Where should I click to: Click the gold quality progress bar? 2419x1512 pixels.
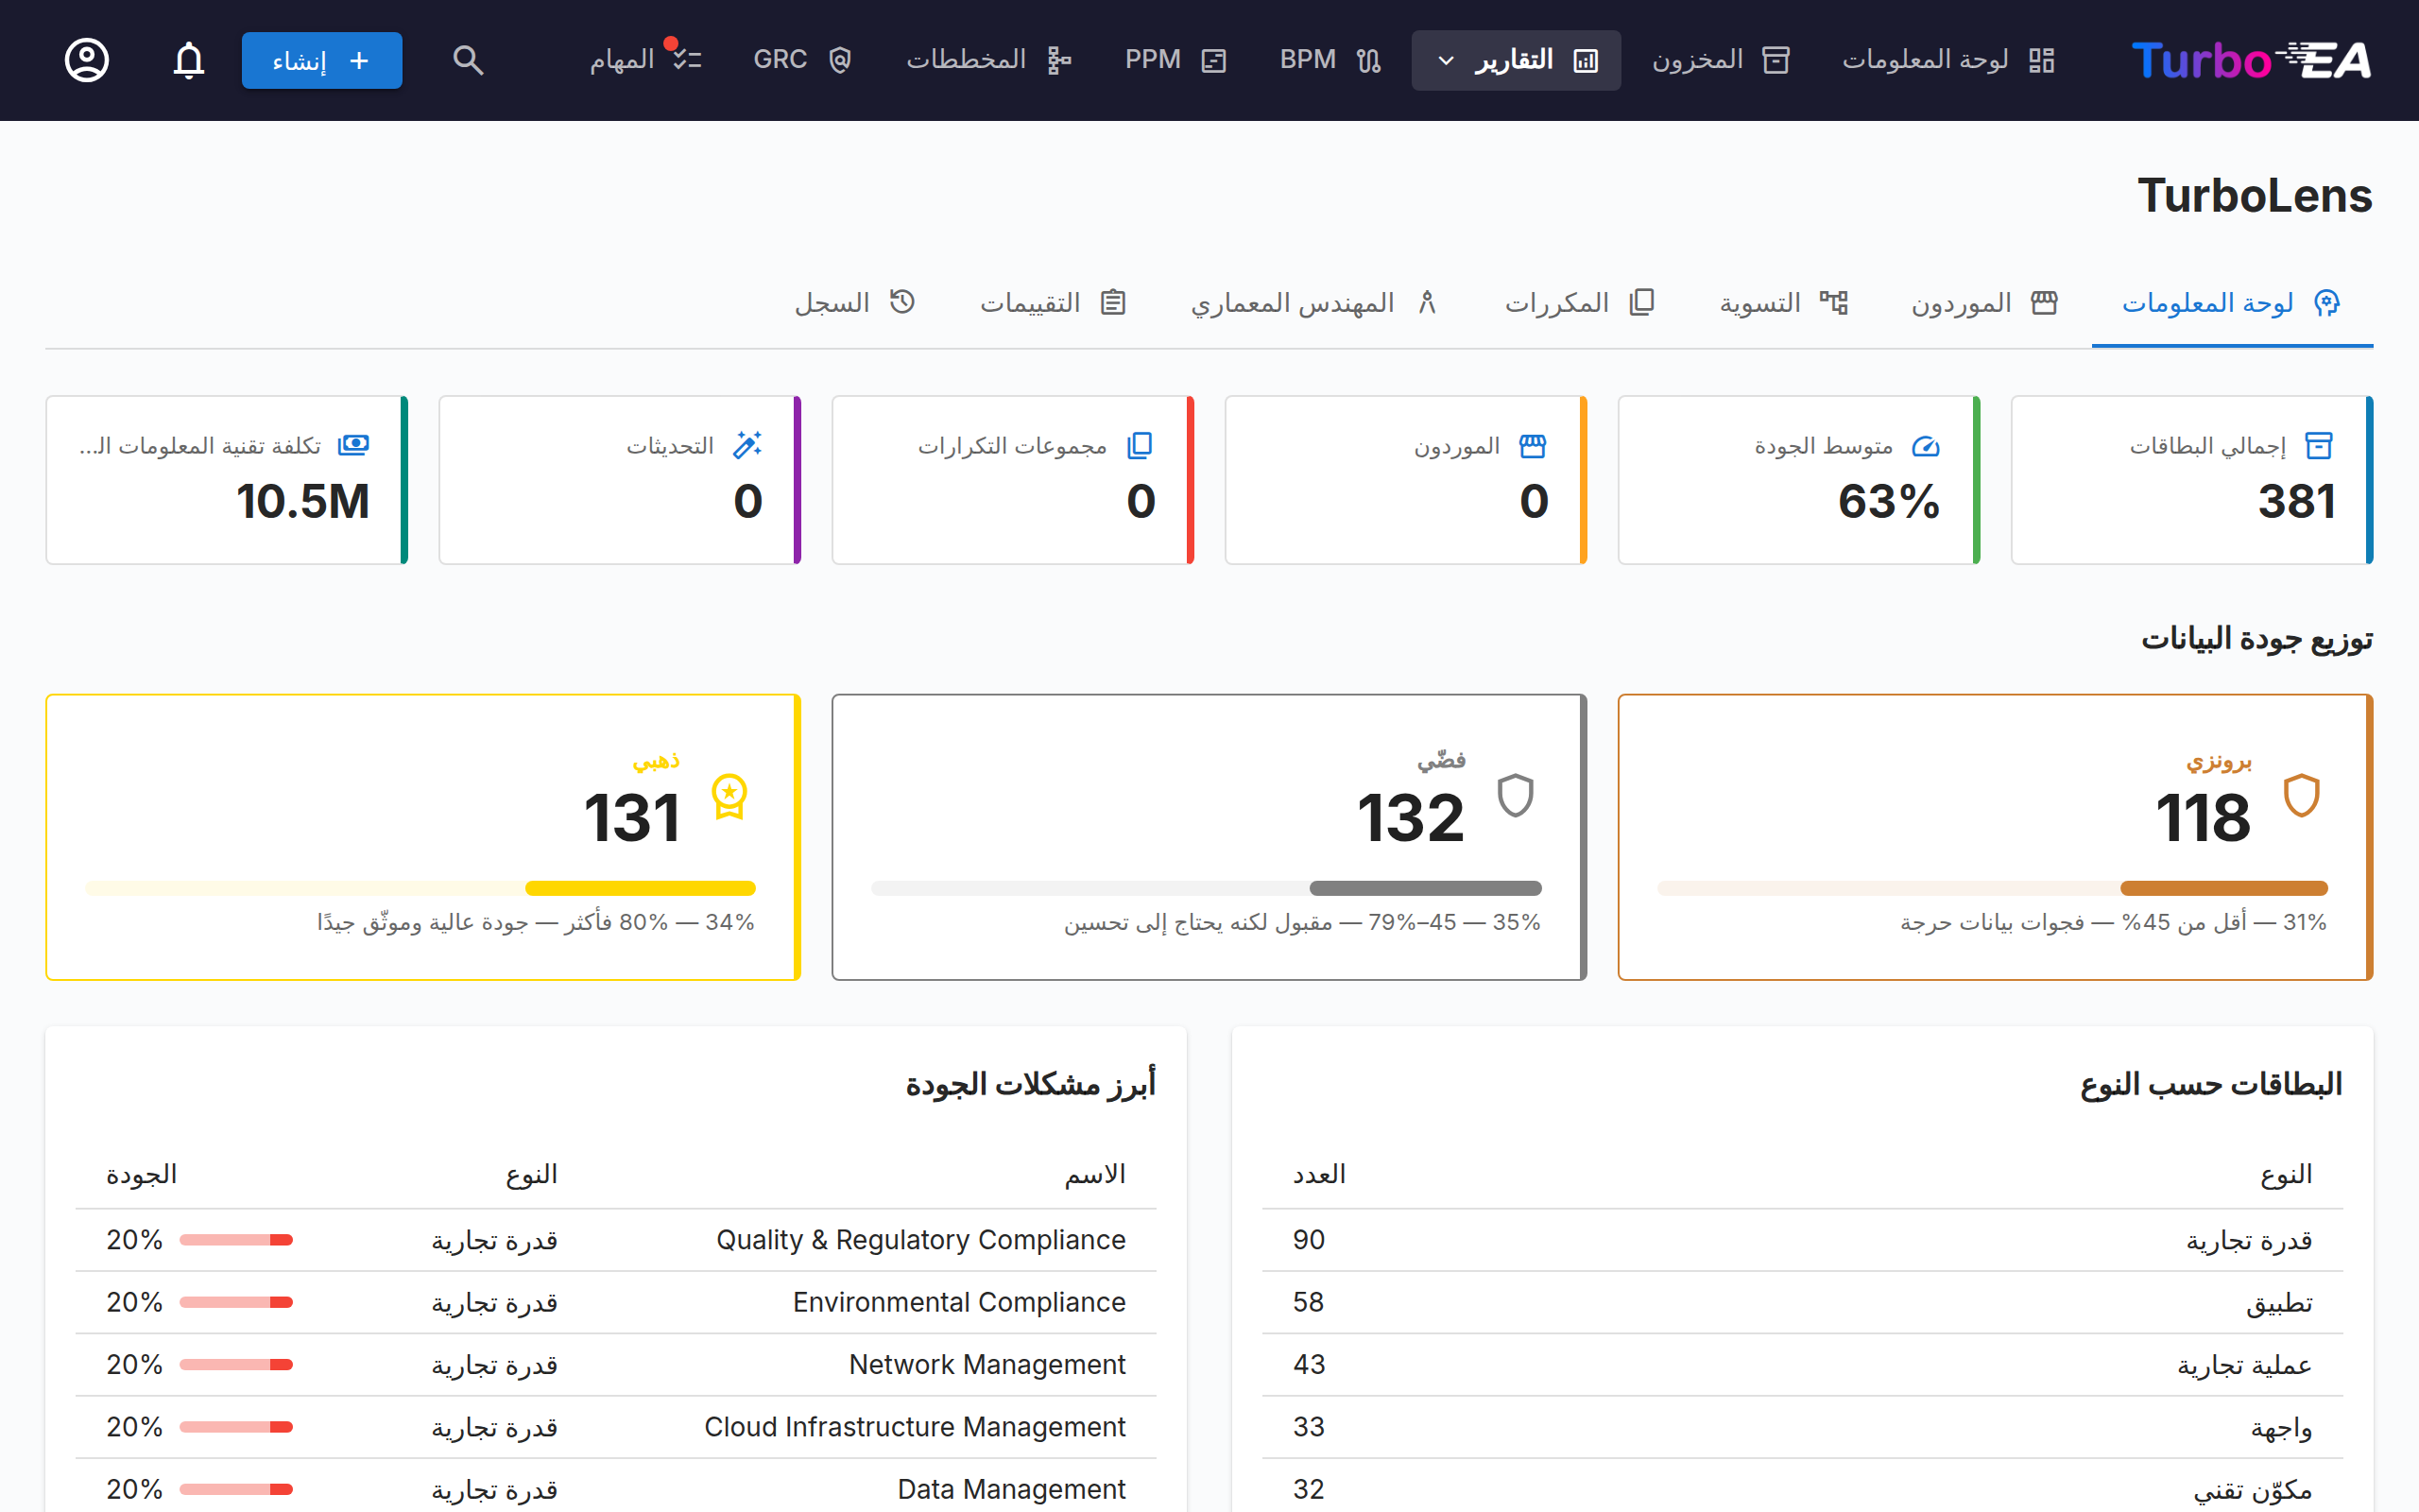tap(420, 888)
